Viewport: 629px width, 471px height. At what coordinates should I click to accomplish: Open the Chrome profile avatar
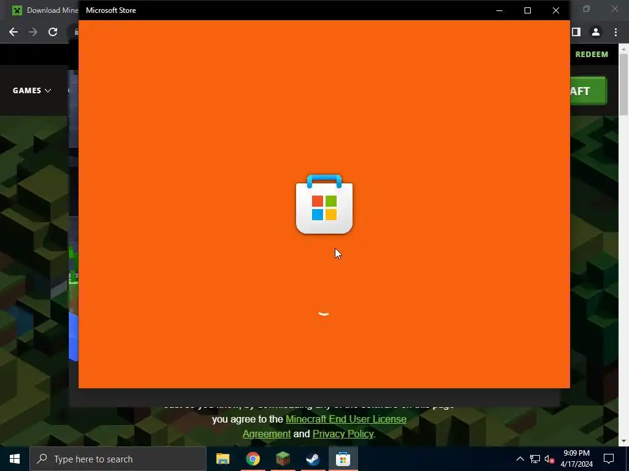click(x=596, y=32)
